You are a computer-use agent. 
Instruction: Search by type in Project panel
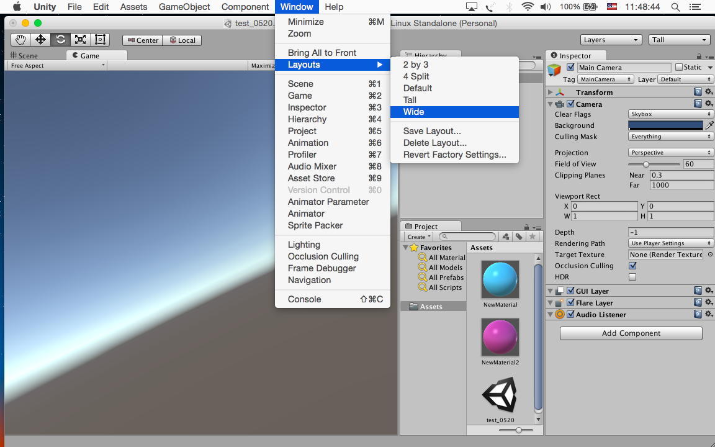coord(506,237)
